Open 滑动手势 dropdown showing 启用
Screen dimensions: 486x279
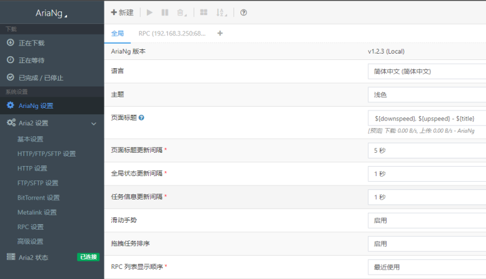click(x=427, y=220)
